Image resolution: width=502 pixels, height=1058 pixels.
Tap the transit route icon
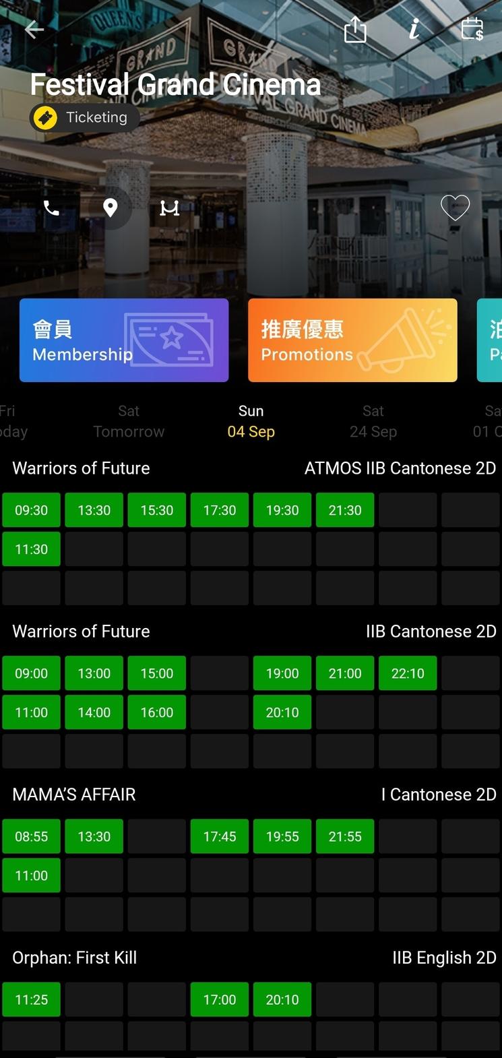pyautogui.click(x=169, y=208)
